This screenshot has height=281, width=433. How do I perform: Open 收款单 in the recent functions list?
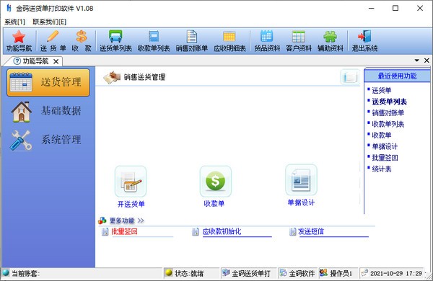point(381,135)
